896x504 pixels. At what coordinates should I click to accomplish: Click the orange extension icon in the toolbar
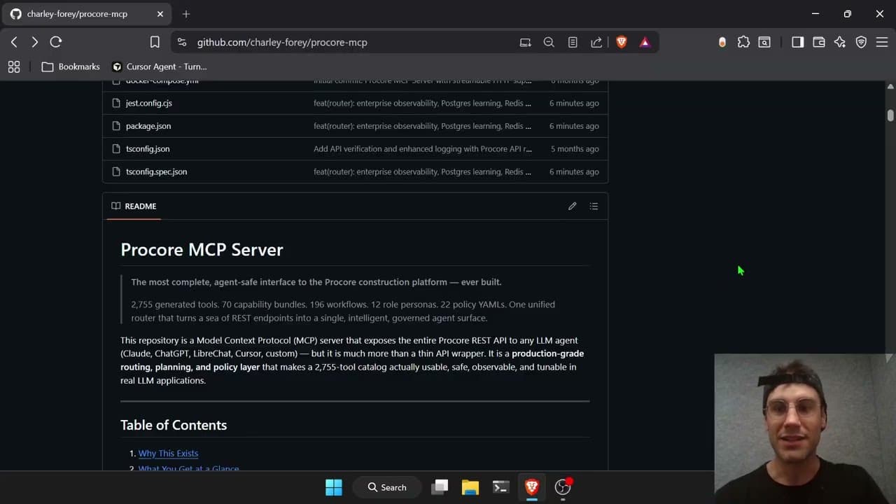722,42
